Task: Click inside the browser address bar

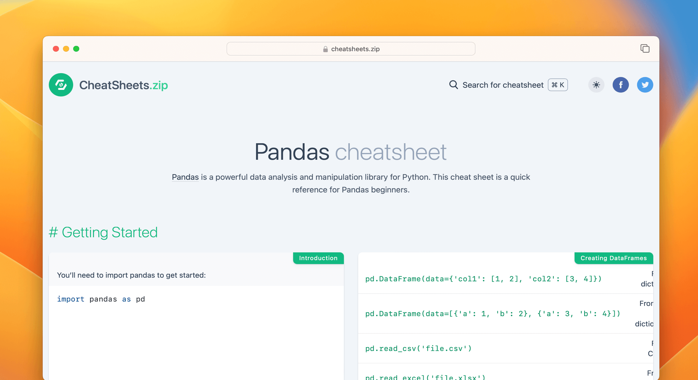Action: click(351, 49)
